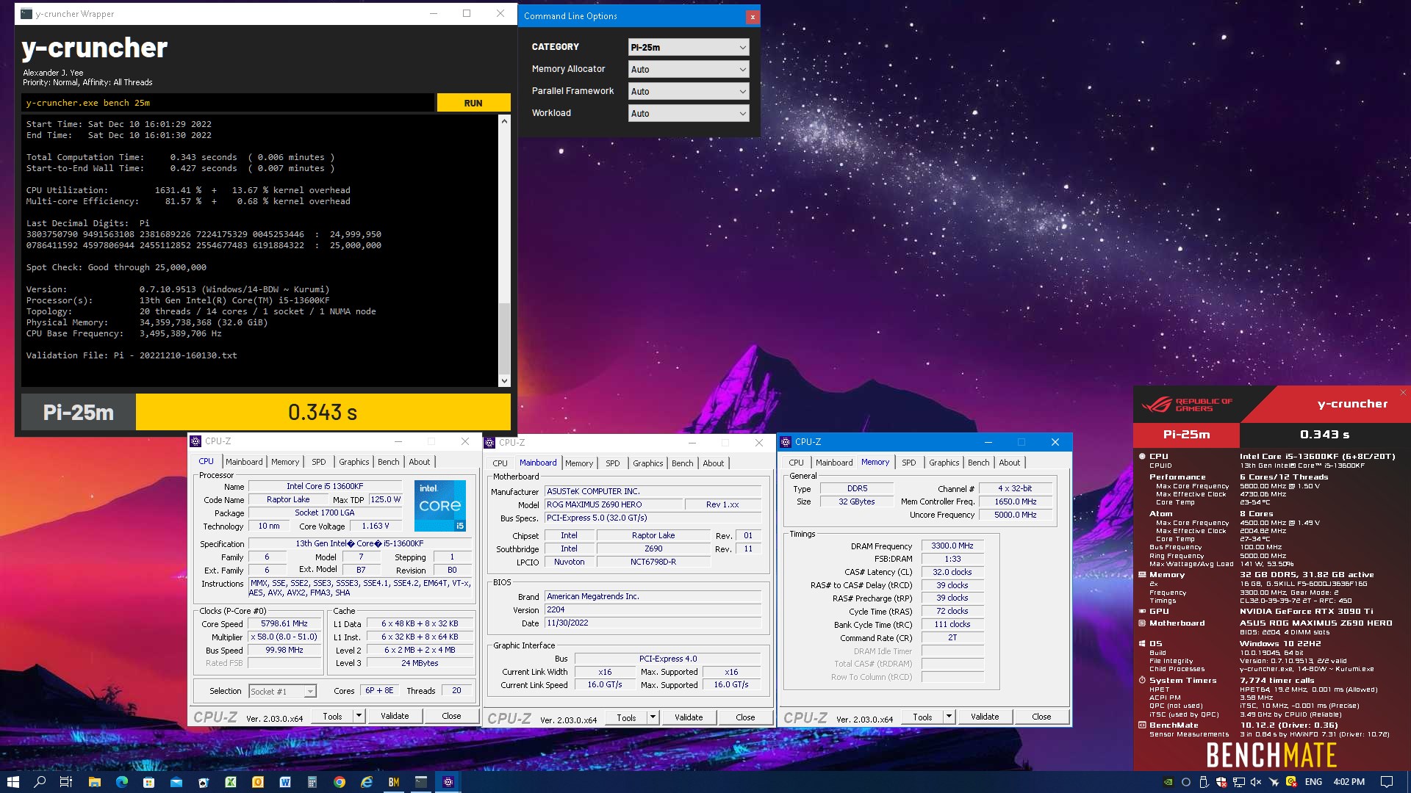
Task: Launch Google Chrome from the taskbar
Action: click(x=340, y=782)
